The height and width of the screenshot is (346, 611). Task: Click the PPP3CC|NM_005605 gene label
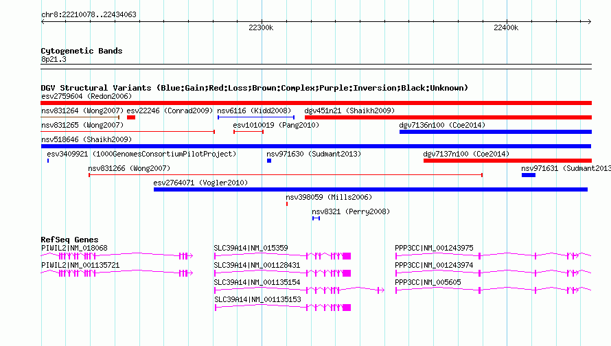[428, 282]
